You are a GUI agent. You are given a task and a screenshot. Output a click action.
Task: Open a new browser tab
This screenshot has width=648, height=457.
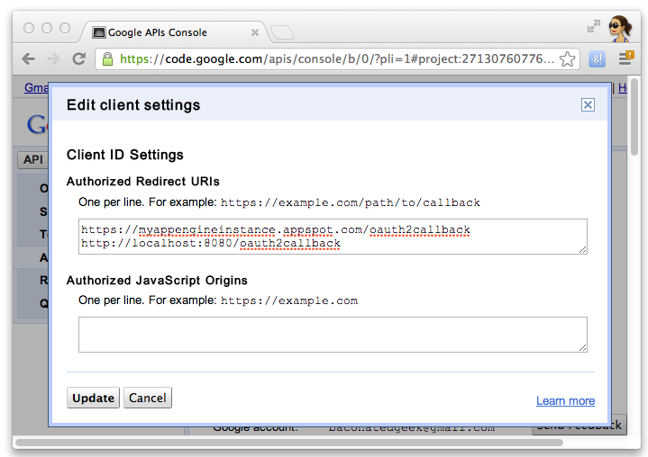tap(281, 33)
